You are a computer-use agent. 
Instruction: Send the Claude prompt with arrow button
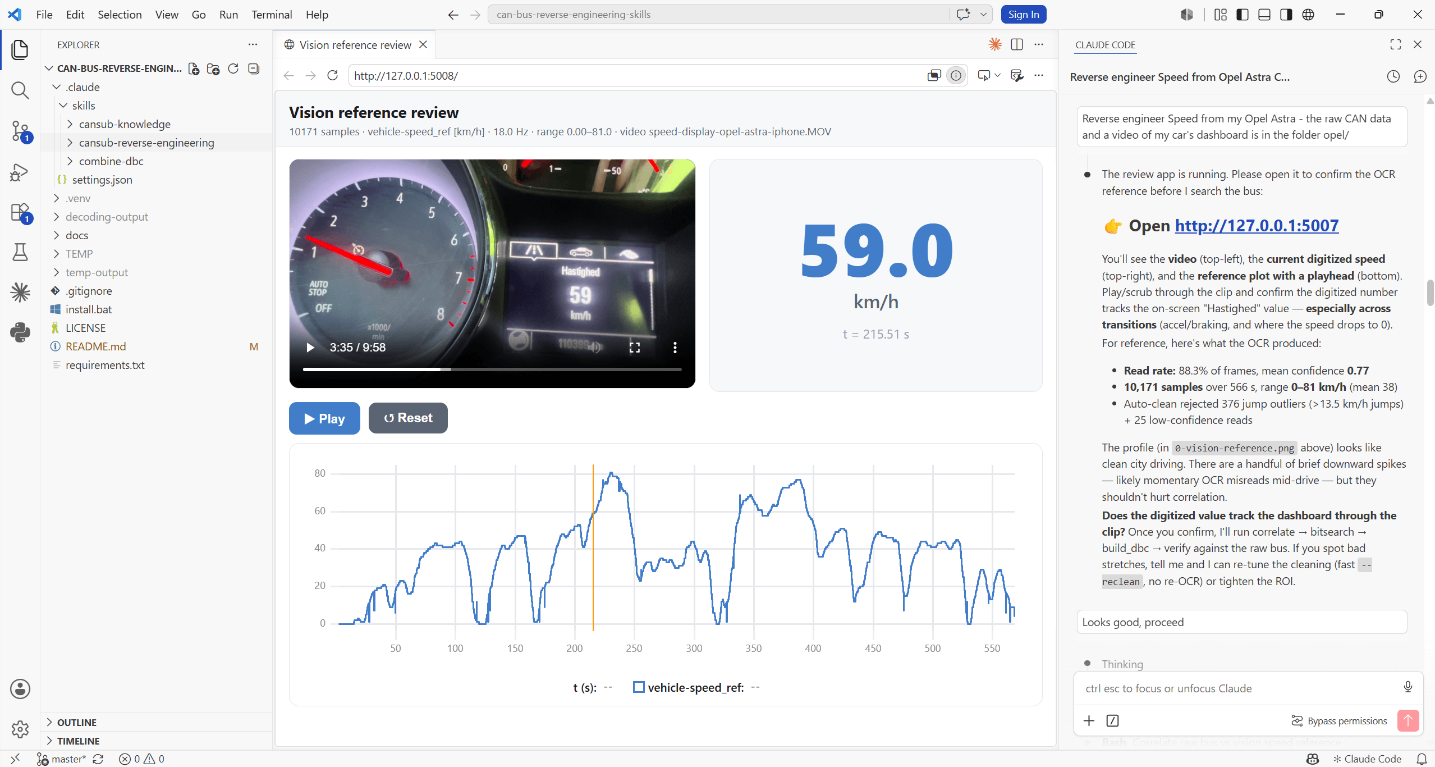pos(1408,720)
